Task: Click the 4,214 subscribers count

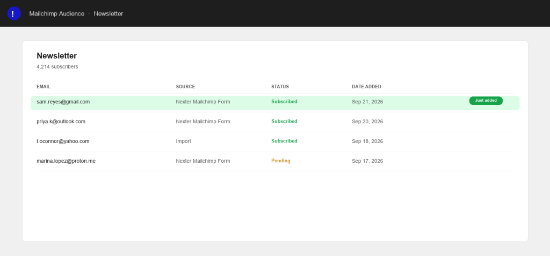Action: point(57,66)
